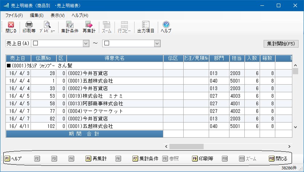The image size is (304, 172).
Task: Tick the end date checkbox after tilde
Action: click(107, 43)
